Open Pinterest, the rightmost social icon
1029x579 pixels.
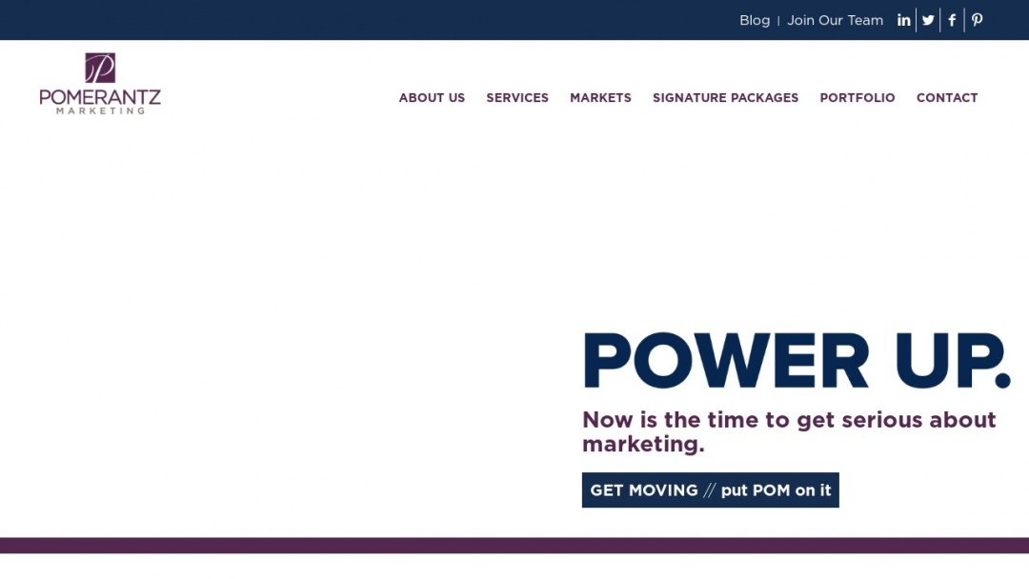[976, 19]
